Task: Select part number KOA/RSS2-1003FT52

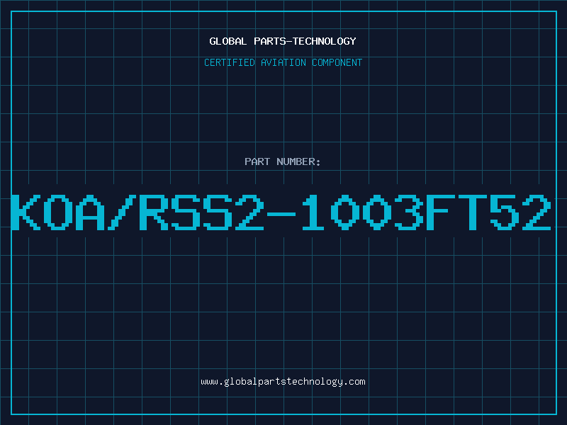Action: 281,212
